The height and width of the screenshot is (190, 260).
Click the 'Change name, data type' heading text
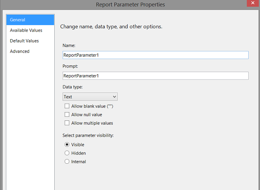(111, 27)
